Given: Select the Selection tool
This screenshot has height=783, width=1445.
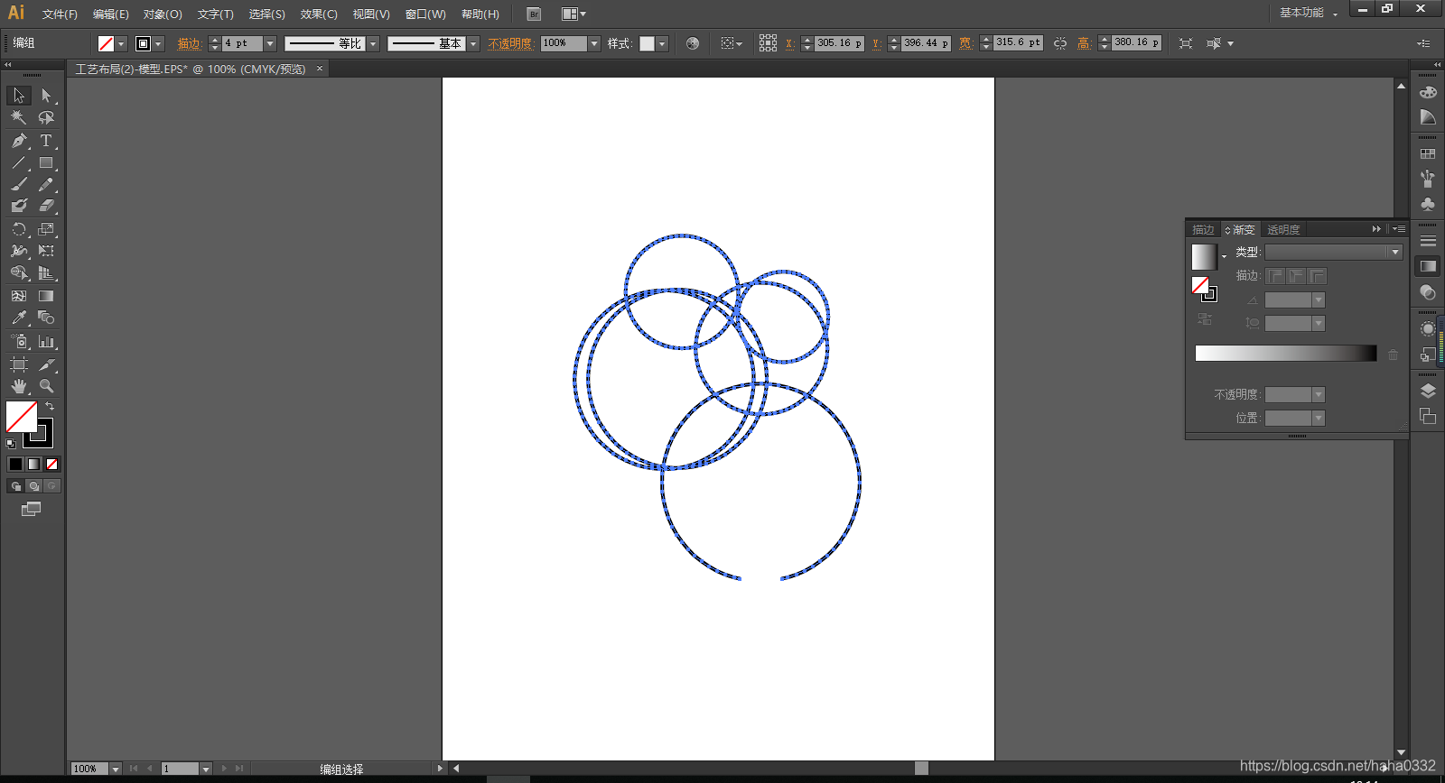Looking at the screenshot, I should click(x=19, y=96).
